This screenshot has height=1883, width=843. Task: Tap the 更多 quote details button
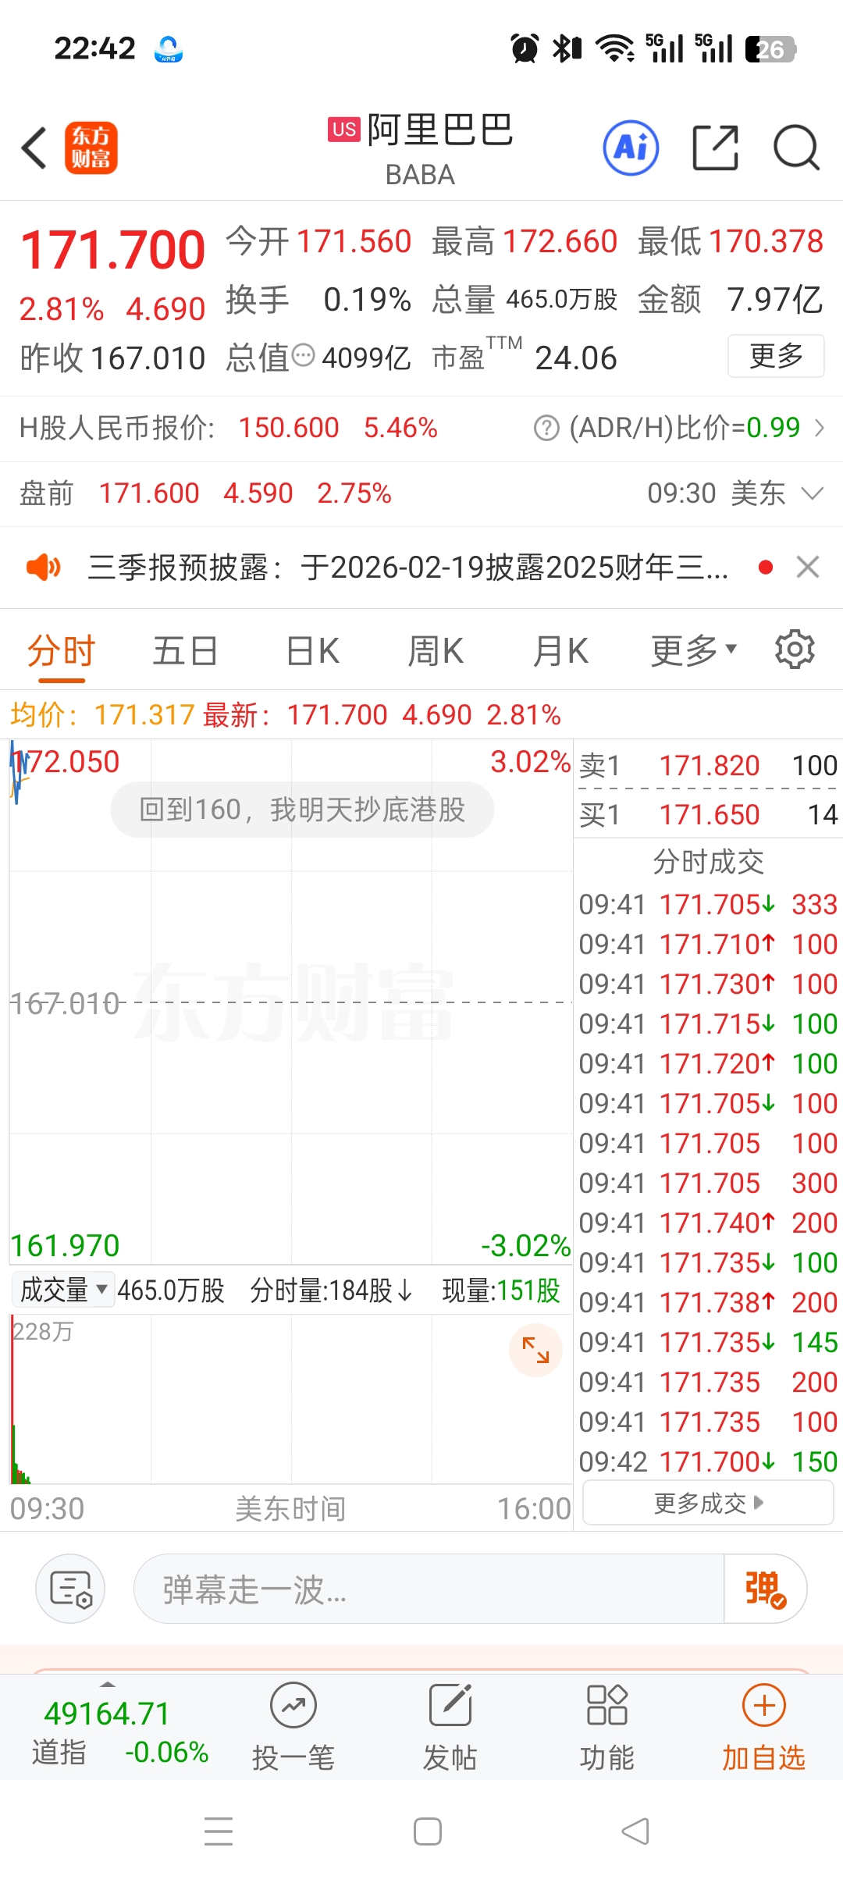coord(776,356)
